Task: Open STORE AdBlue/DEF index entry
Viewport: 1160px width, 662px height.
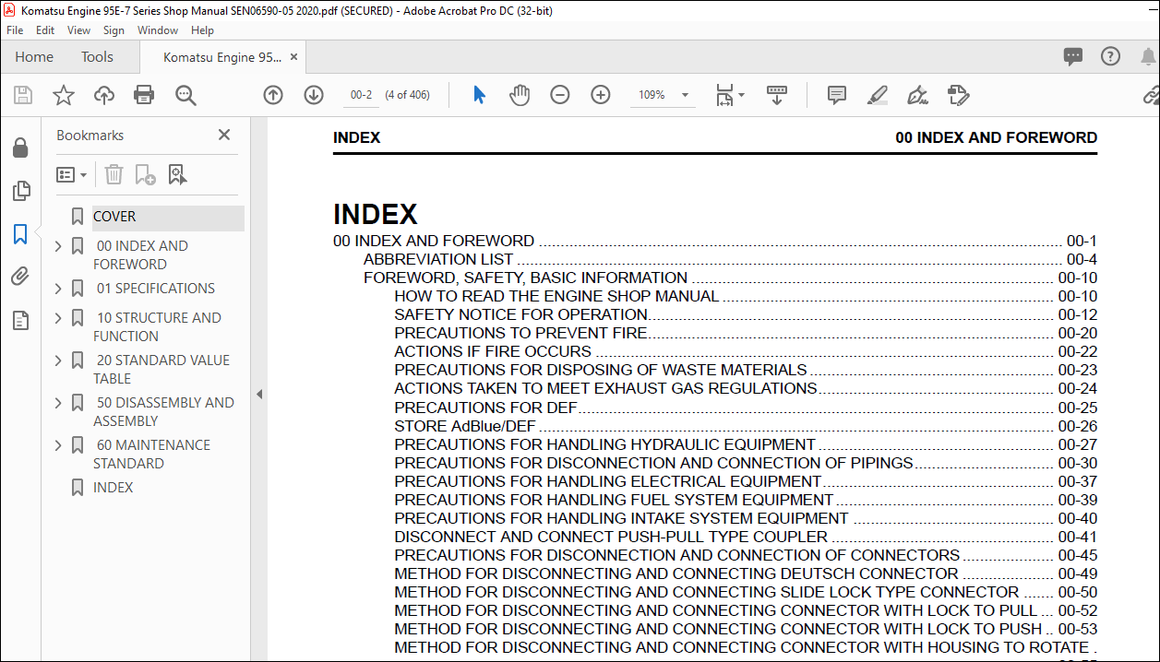Action: pos(746,426)
